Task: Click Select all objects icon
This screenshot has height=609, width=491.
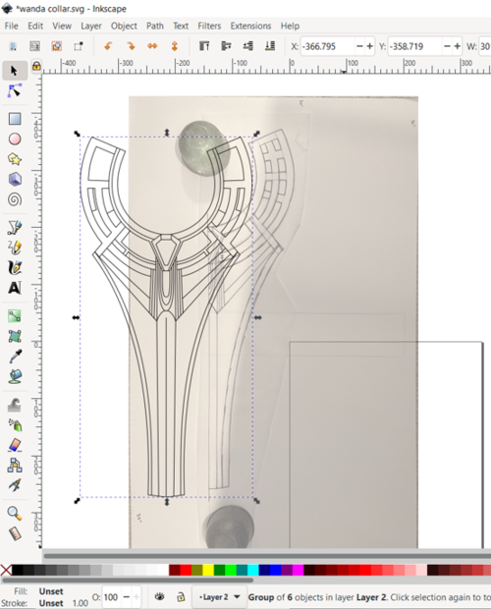Action: click(x=13, y=46)
